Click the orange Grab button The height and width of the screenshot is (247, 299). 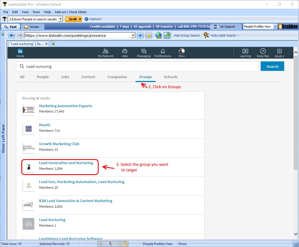click(x=71, y=19)
